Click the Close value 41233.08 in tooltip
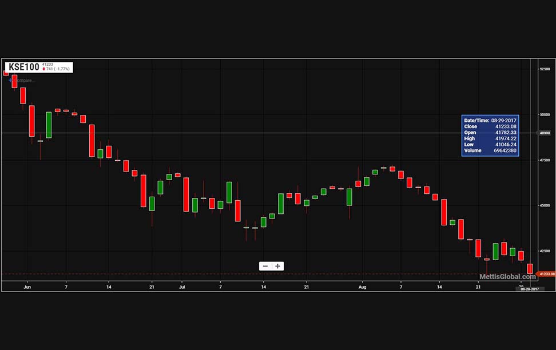 click(506, 126)
